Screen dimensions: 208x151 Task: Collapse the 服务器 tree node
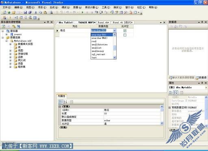[2, 31]
